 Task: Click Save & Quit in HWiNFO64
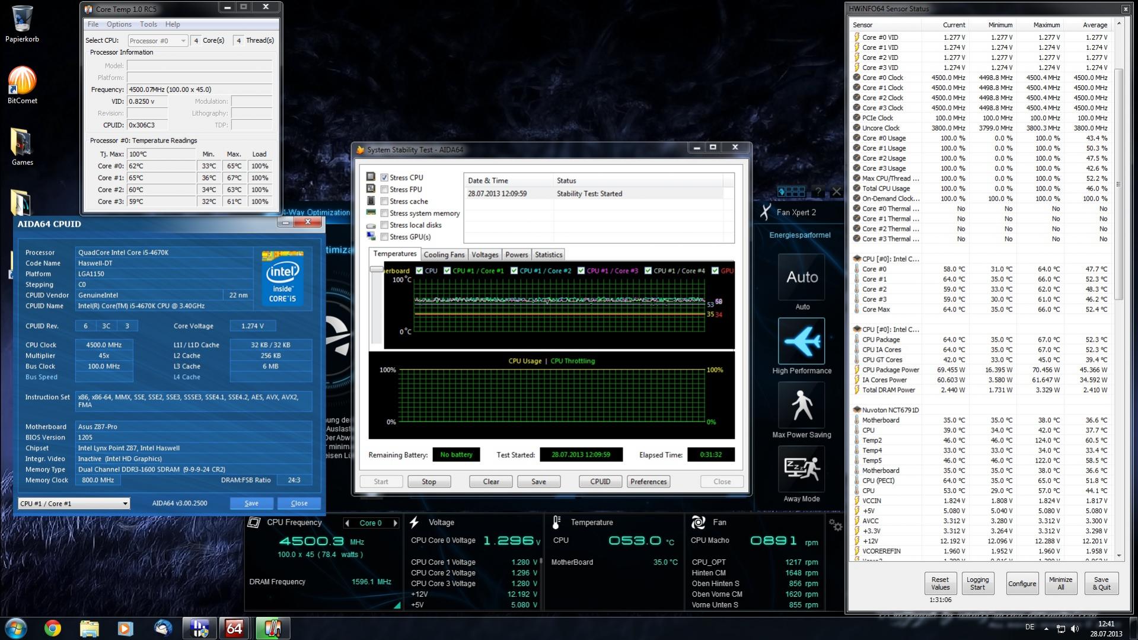tap(1101, 584)
